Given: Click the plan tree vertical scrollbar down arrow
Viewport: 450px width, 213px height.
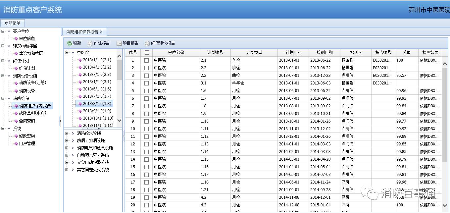Looking at the screenshot, I should coord(120,121).
